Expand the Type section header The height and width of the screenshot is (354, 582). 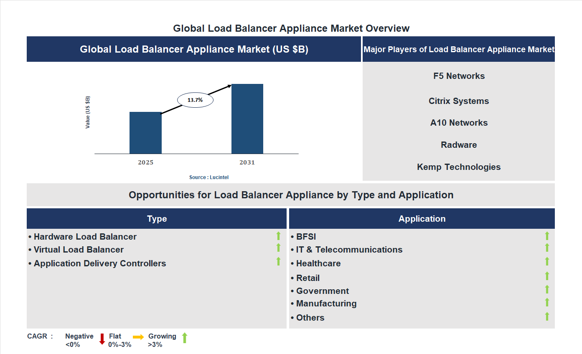[x=157, y=218]
